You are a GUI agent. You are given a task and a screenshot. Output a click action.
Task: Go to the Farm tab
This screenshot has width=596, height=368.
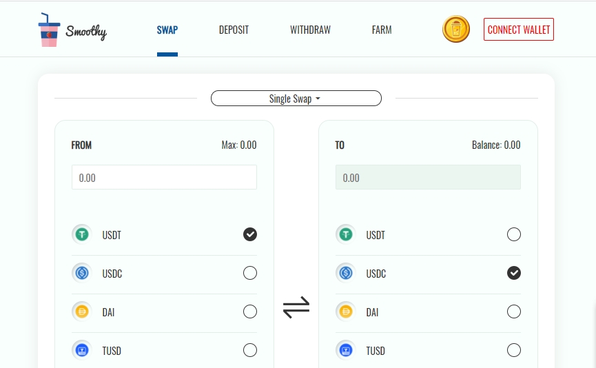tap(382, 30)
